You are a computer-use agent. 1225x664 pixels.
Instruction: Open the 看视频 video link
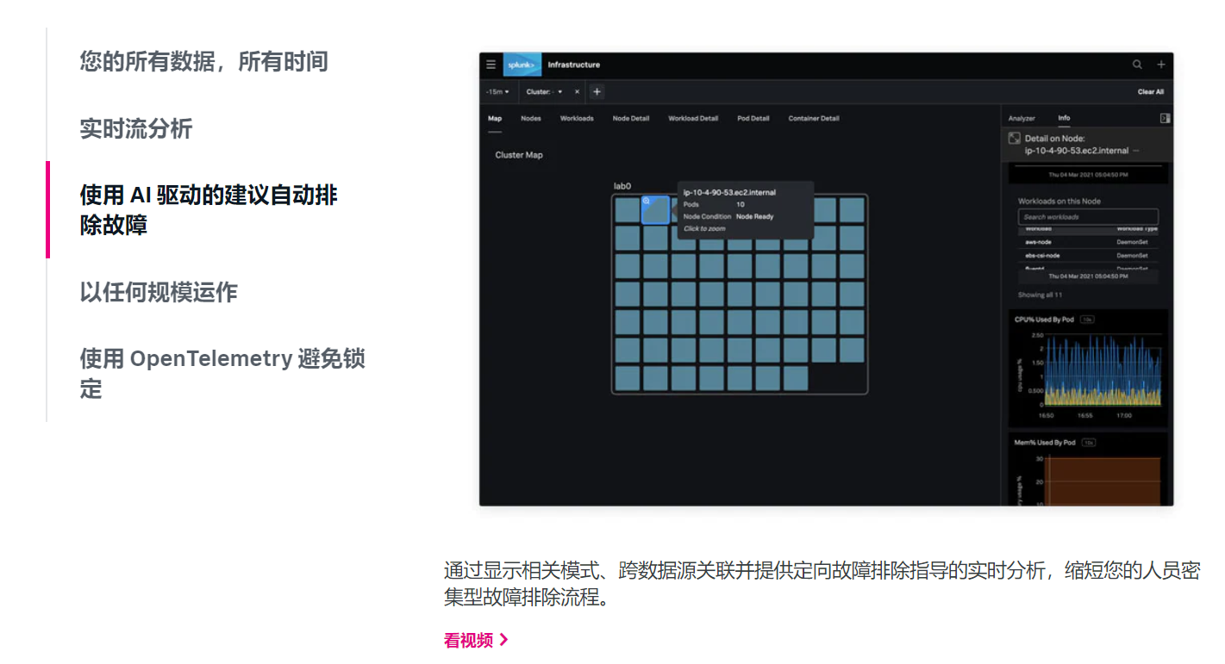(470, 640)
